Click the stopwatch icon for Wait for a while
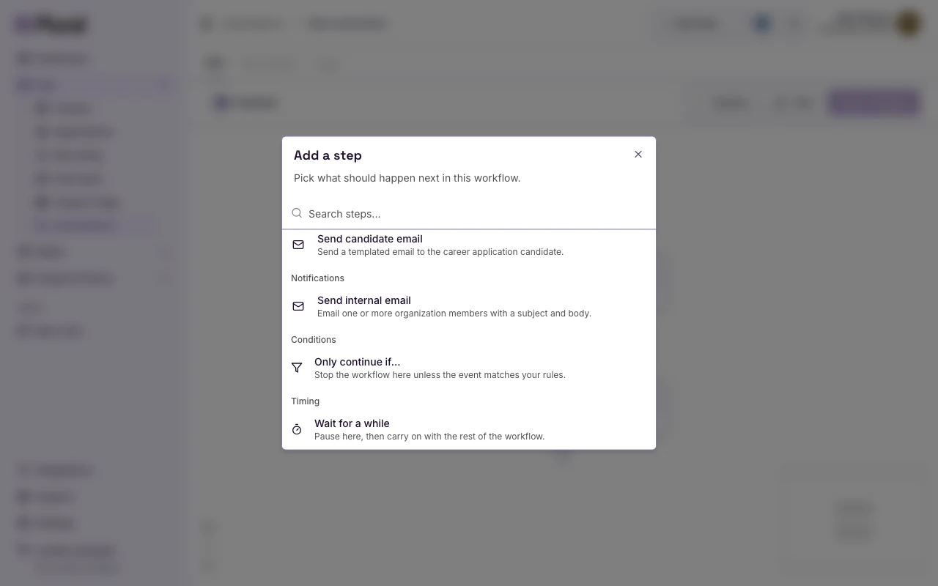938x586 pixels. click(297, 429)
